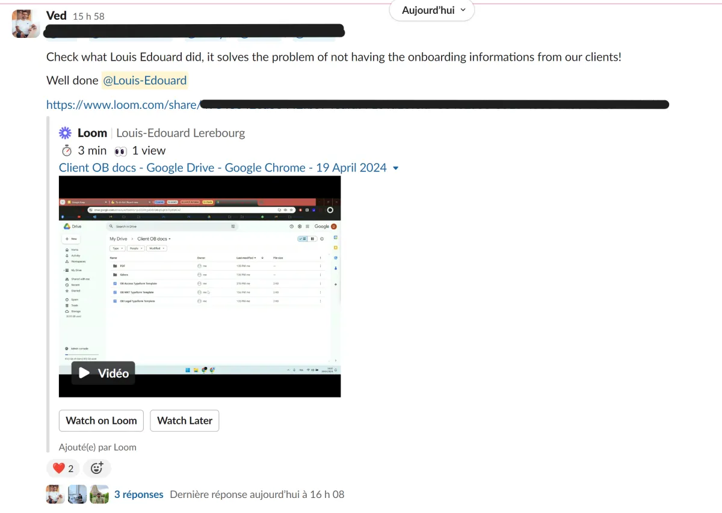The width and height of the screenshot is (722, 513).
Task: Click the second replier avatar in thread
Action: click(x=78, y=494)
